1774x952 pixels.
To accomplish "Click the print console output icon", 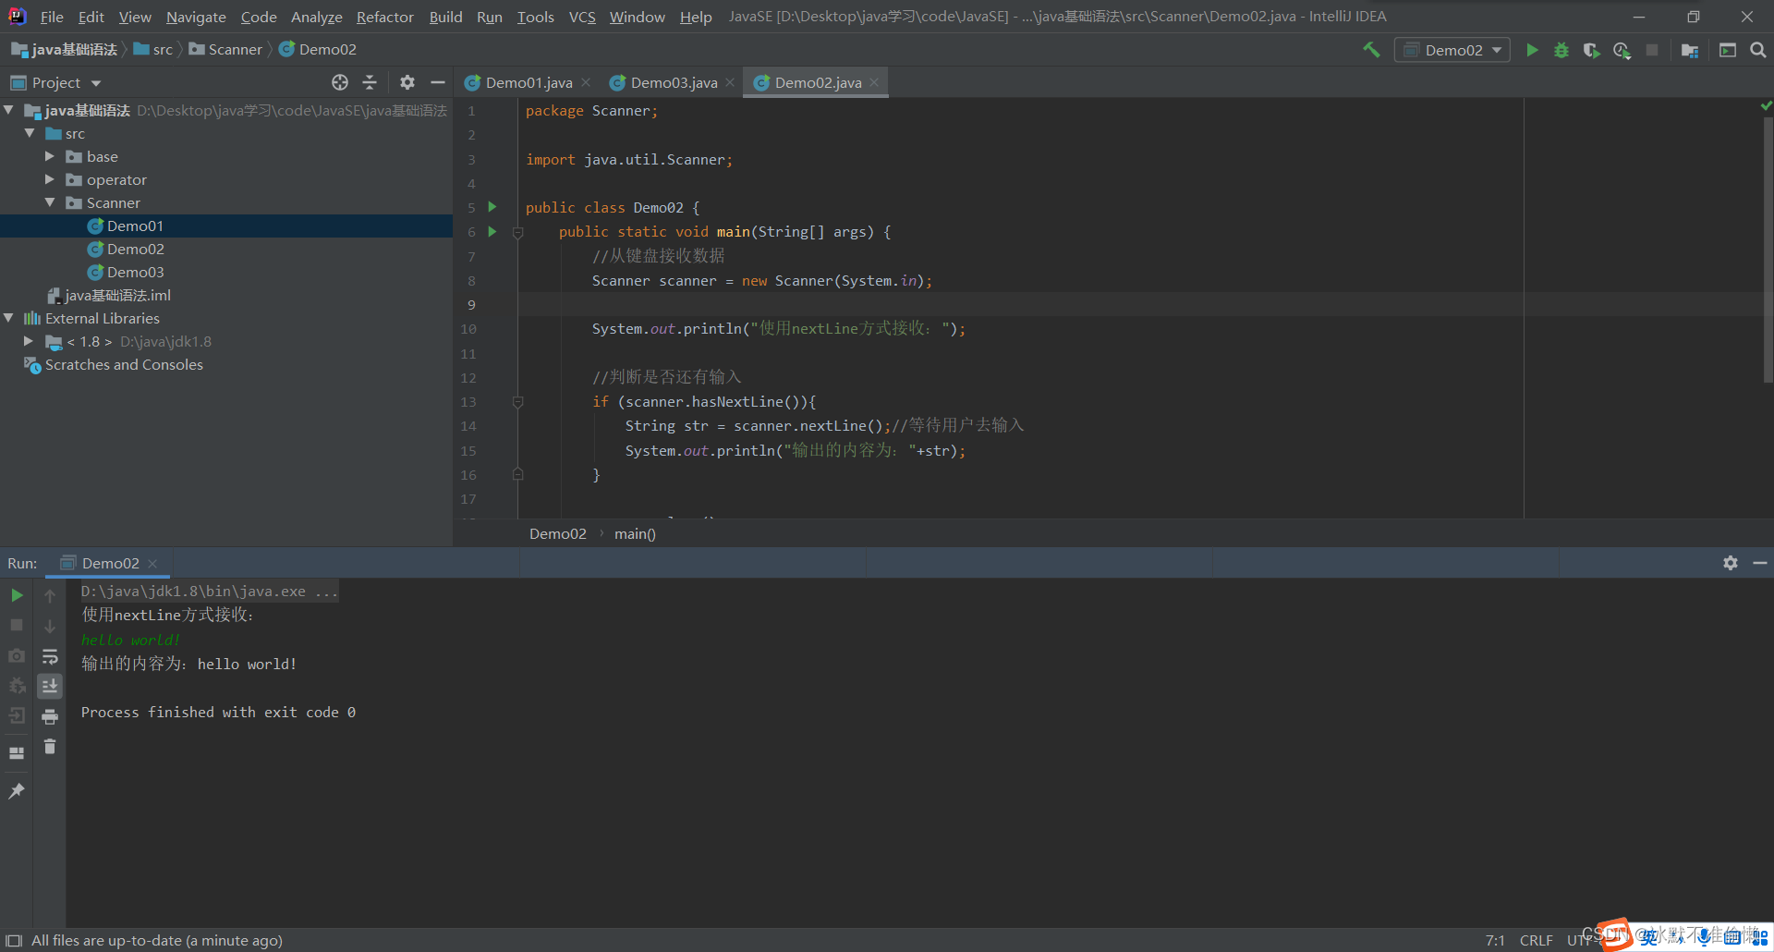I will click(x=50, y=716).
